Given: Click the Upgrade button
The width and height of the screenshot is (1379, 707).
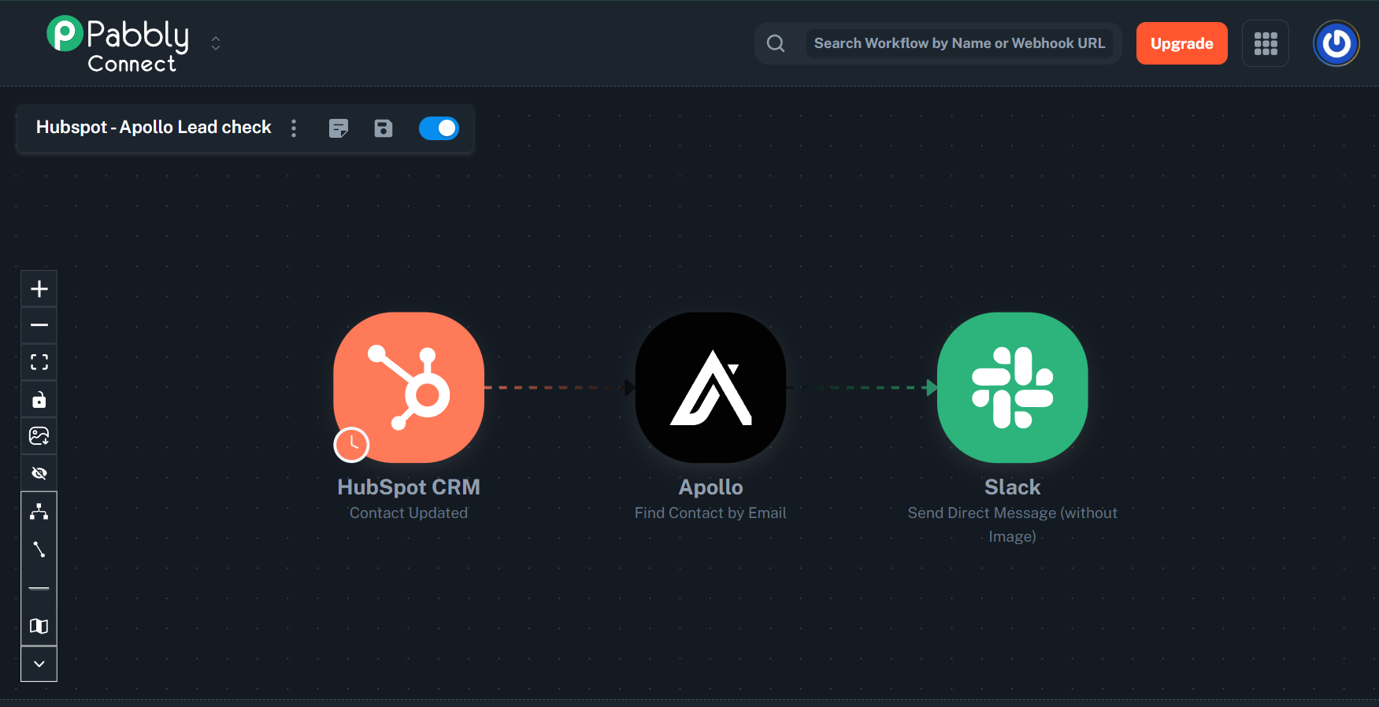Looking at the screenshot, I should point(1181,43).
